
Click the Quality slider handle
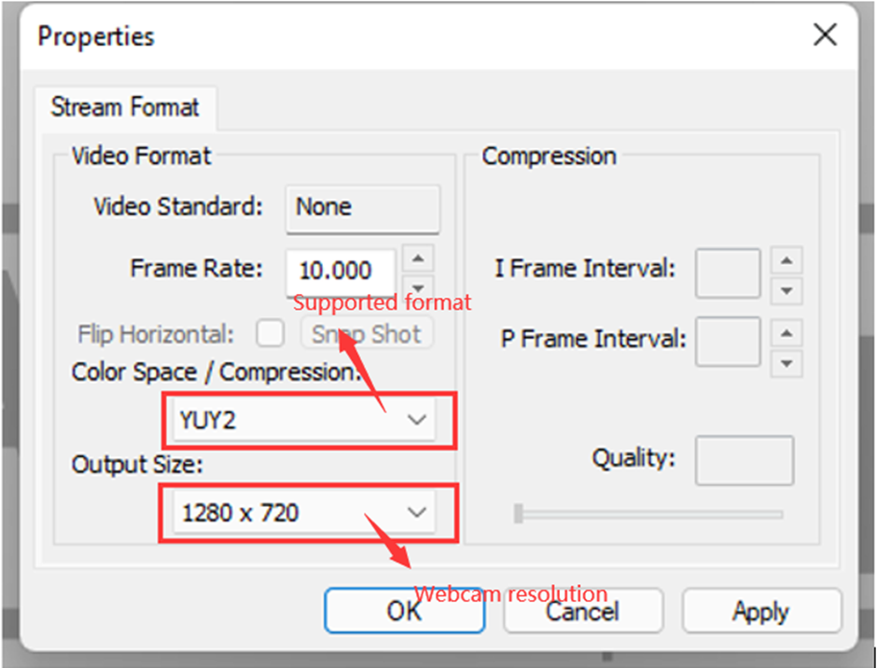coord(519,513)
